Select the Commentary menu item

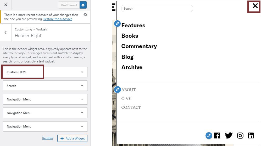pos(139,46)
